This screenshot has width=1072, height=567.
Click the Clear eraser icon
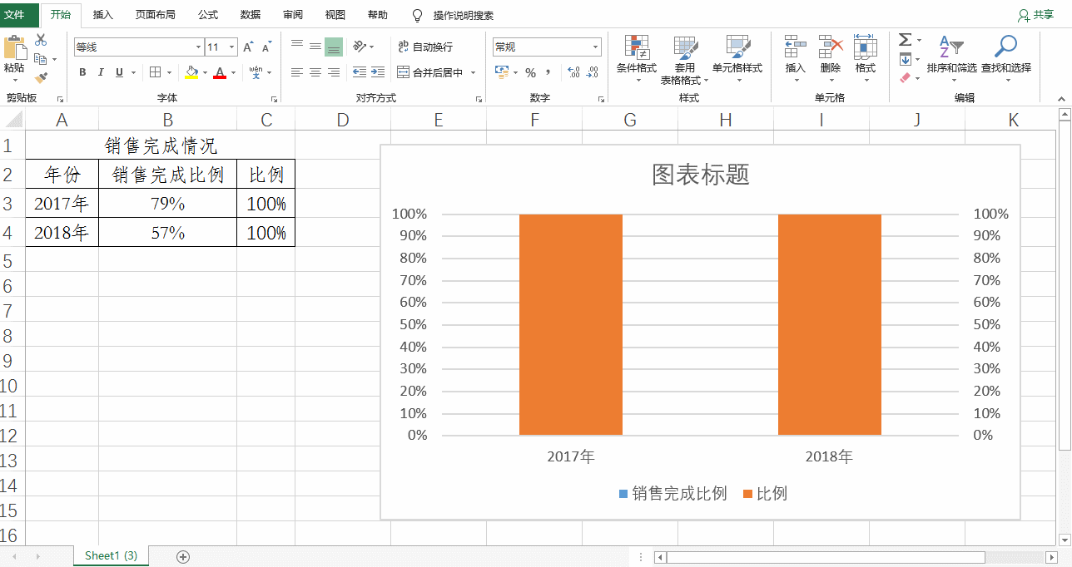tap(906, 78)
